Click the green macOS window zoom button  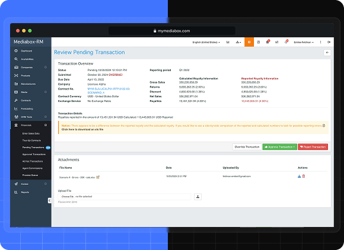(30, 31)
